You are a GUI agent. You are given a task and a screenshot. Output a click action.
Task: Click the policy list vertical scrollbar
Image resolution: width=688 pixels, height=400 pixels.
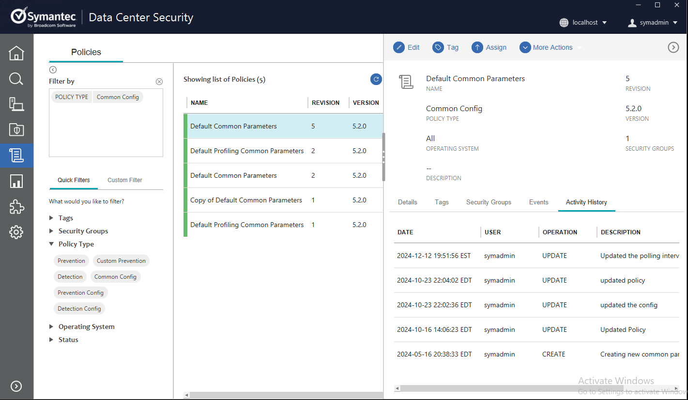383,157
